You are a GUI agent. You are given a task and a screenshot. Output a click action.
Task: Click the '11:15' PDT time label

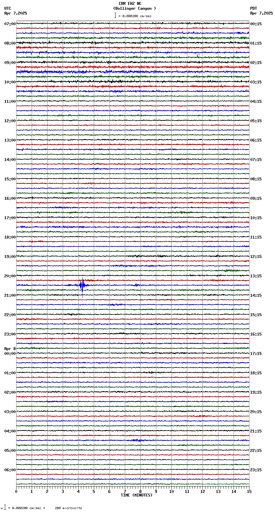click(x=256, y=237)
